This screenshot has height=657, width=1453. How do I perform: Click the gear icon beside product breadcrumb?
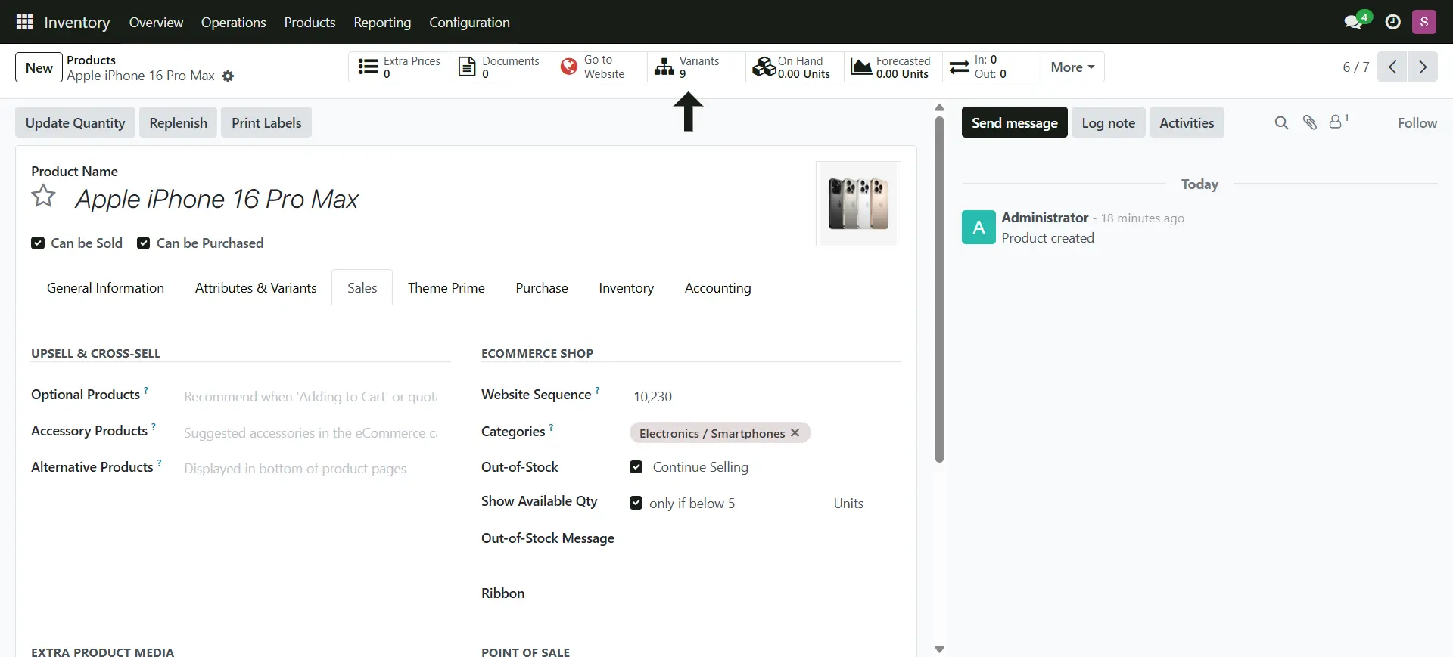[228, 76]
